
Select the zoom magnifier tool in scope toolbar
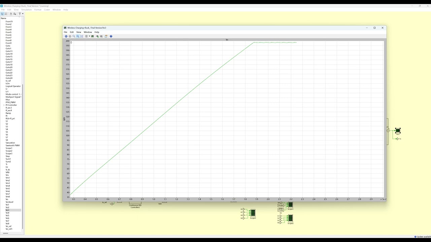coord(74,36)
